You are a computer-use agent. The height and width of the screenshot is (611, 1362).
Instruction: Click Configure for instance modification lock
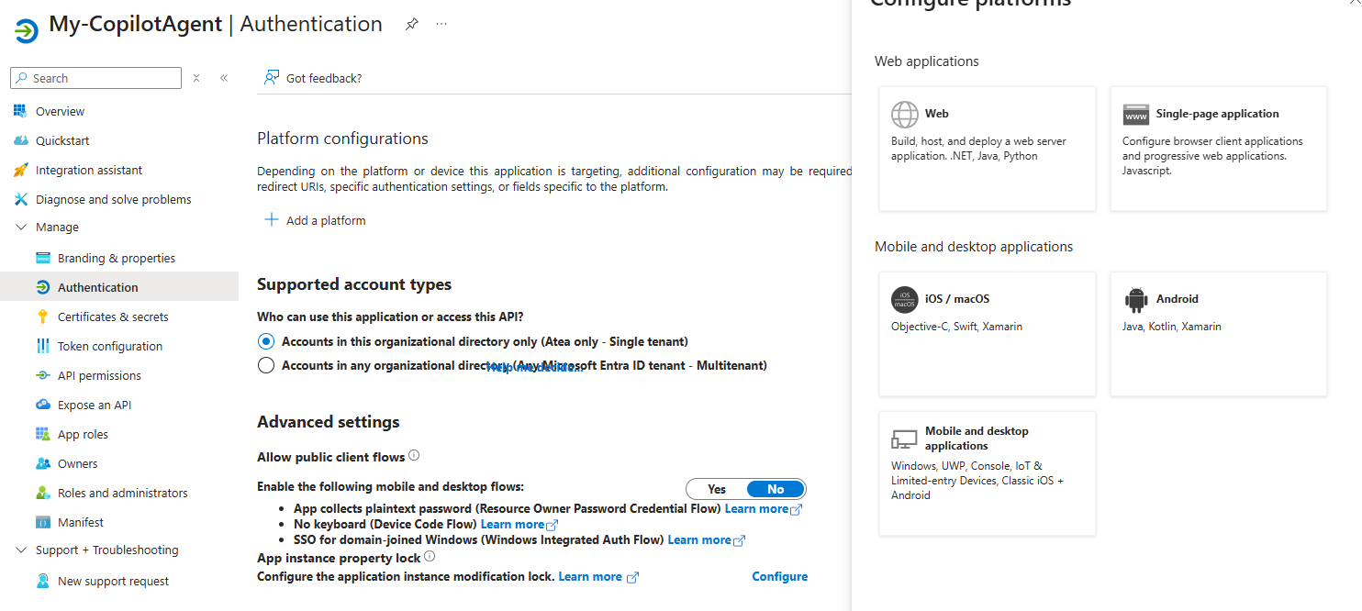(780, 576)
